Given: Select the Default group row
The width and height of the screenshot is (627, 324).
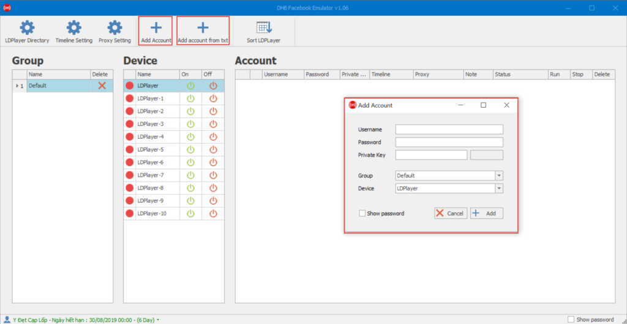Looking at the screenshot, I should pyautogui.click(x=63, y=86).
